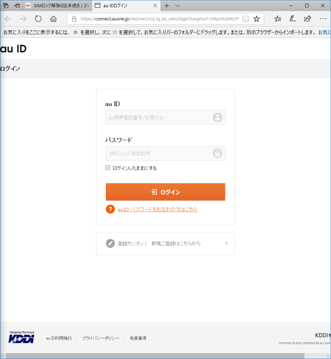This screenshot has width=331, height=359.
Task: Open au ID・パスワードをお忘れの方はこちら link
Action: click(157, 209)
